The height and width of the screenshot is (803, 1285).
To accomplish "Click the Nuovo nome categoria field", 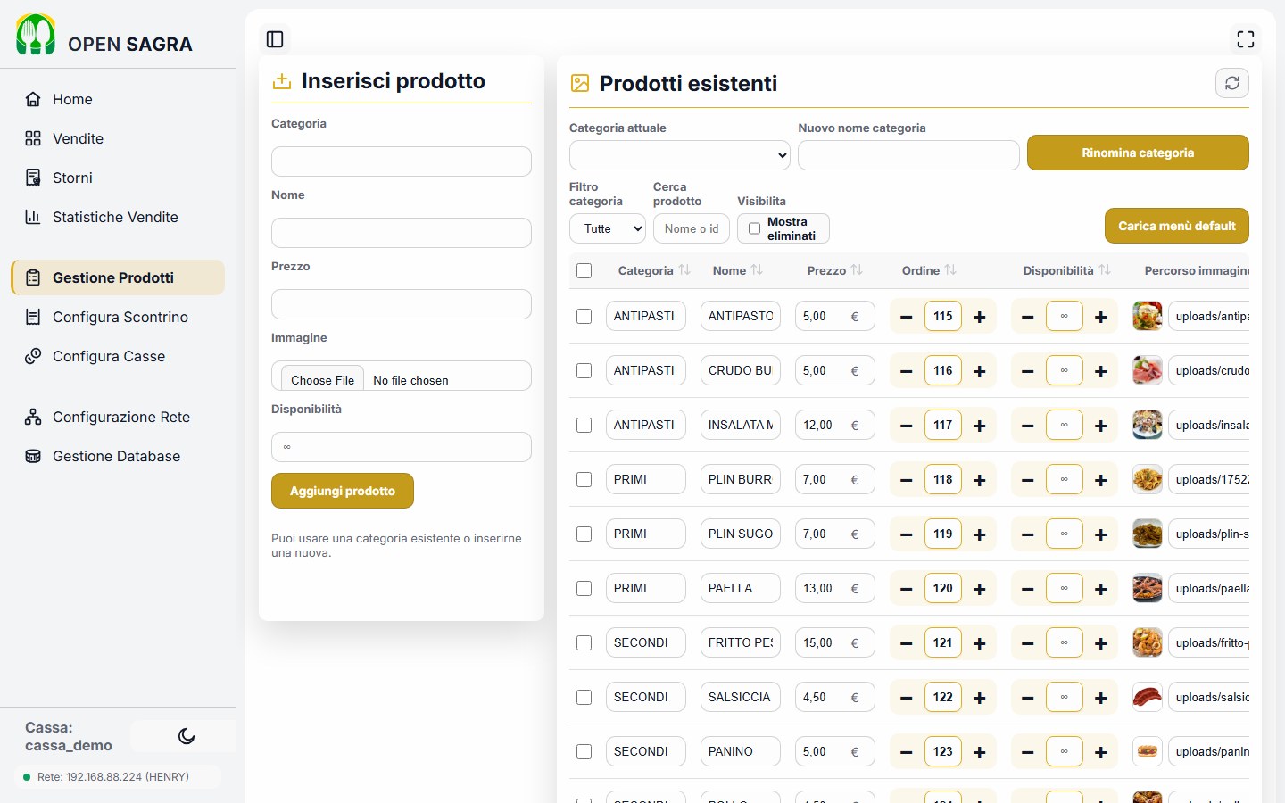I will pyautogui.click(x=908, y=155).
